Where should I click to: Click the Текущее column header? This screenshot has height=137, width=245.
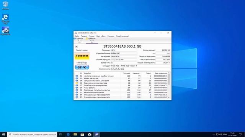(126, 73)
